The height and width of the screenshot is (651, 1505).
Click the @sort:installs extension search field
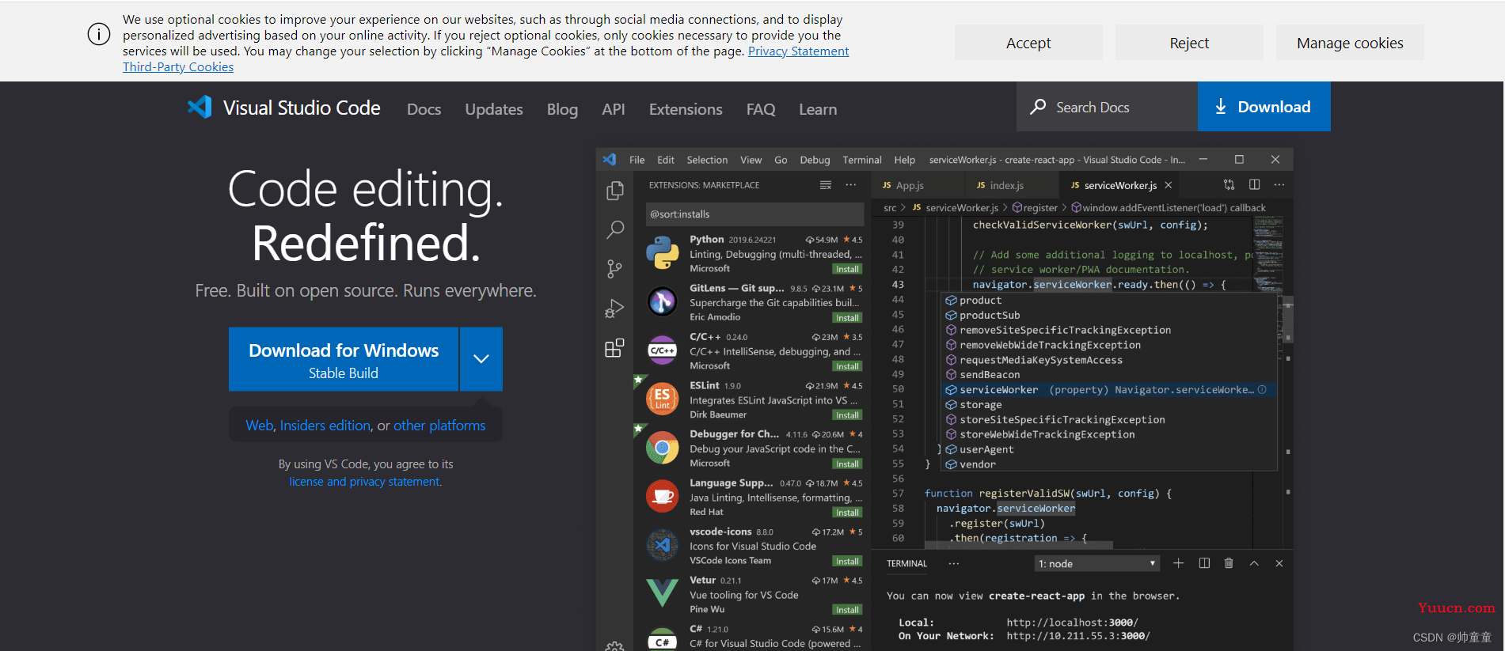(754, 214)
